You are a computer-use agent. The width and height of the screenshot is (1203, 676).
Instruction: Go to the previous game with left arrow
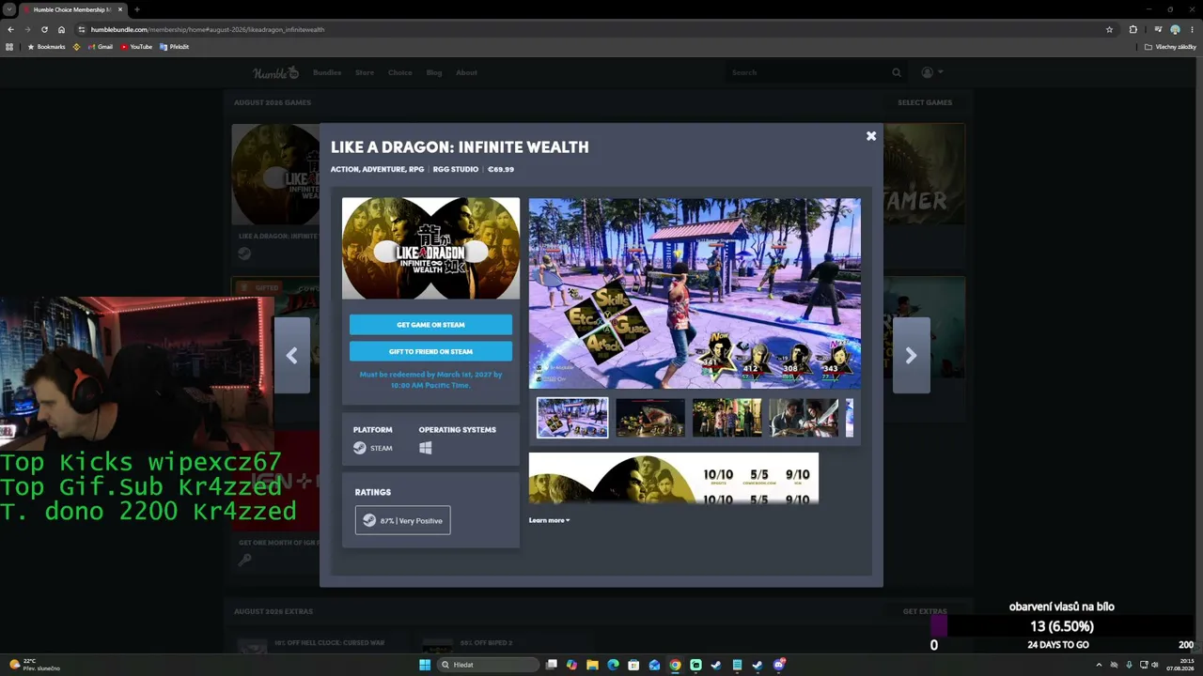click(291, 355)
